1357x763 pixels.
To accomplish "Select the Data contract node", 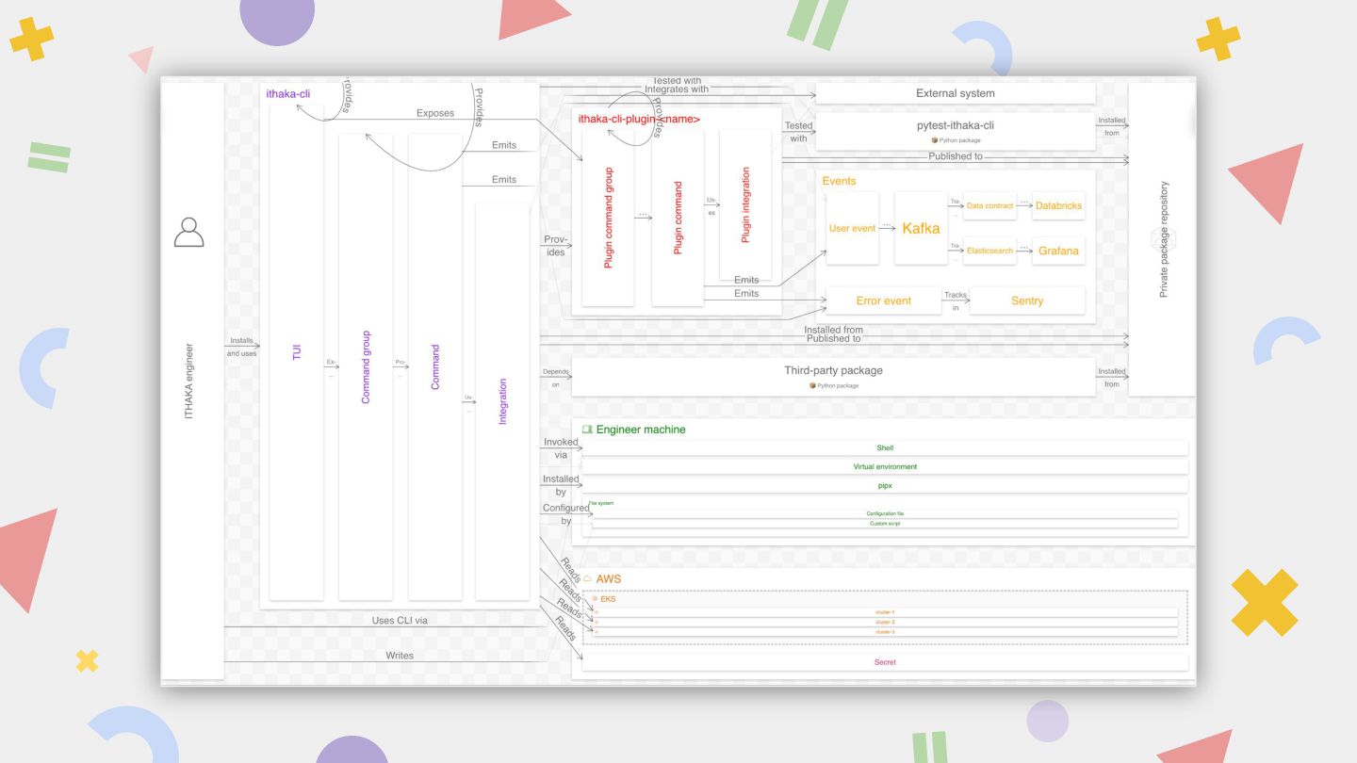I will (x=990, y=205).
